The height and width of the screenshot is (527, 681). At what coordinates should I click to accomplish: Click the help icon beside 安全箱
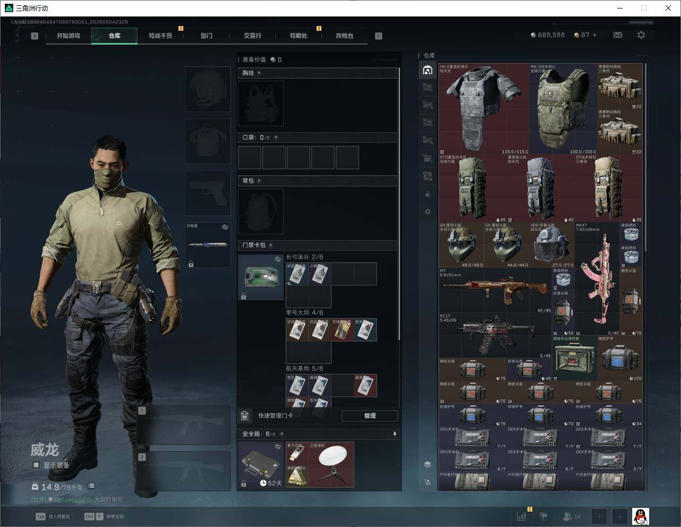[282, 434]
